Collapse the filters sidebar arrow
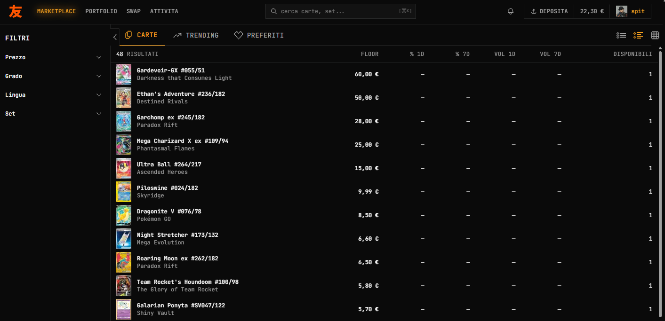665x321 pixels. click(115, 37)
